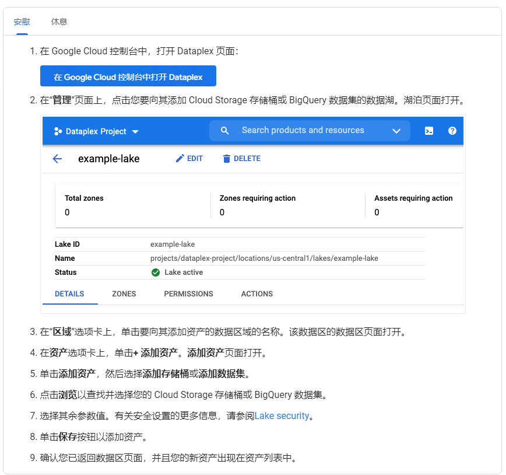
Task: Click the Total zones summary card
Action: 132,205
